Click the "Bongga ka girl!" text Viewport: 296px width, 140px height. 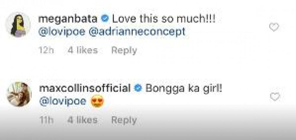(x=184, y=88)
